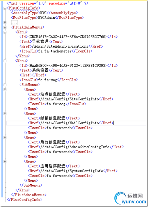Screen dimensions: 148x207
Task: Click the Href /Admin/Config/AdminSiteConfigInfo line
Action: (76, 147)
